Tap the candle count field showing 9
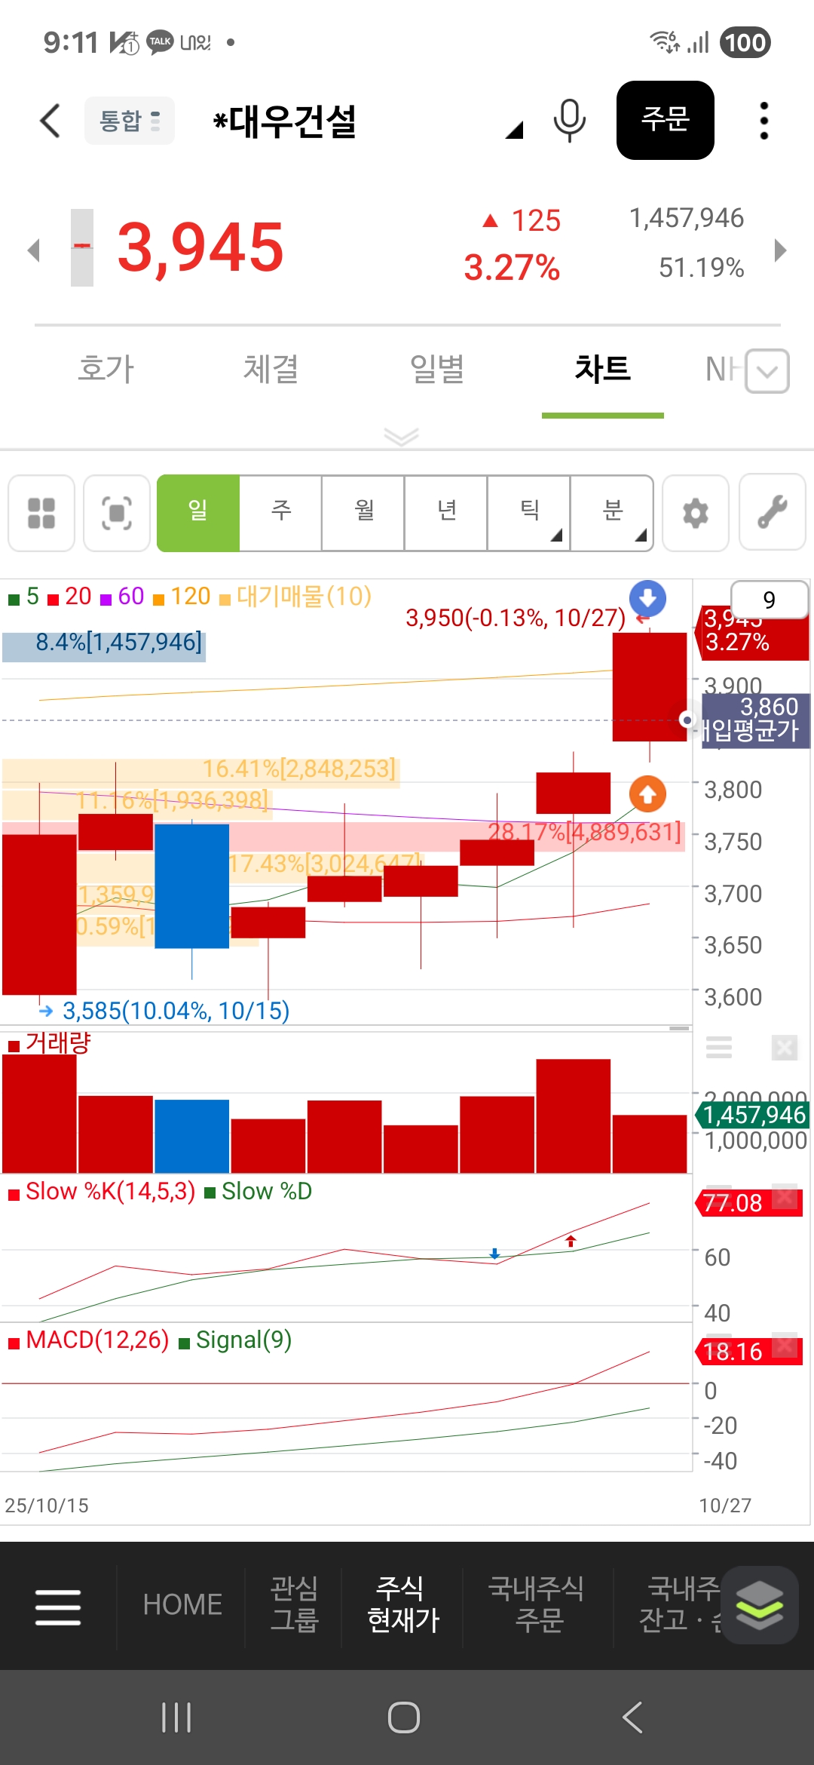The image size is (814, 1765). pos(769,600)
